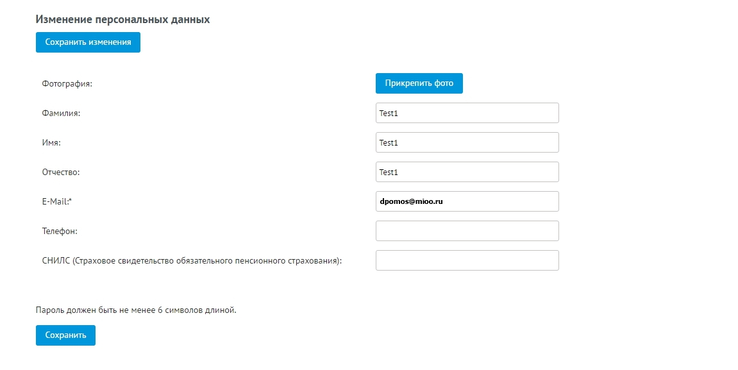Click the Имя label
738x370 pixels.
tap(51, 142)
